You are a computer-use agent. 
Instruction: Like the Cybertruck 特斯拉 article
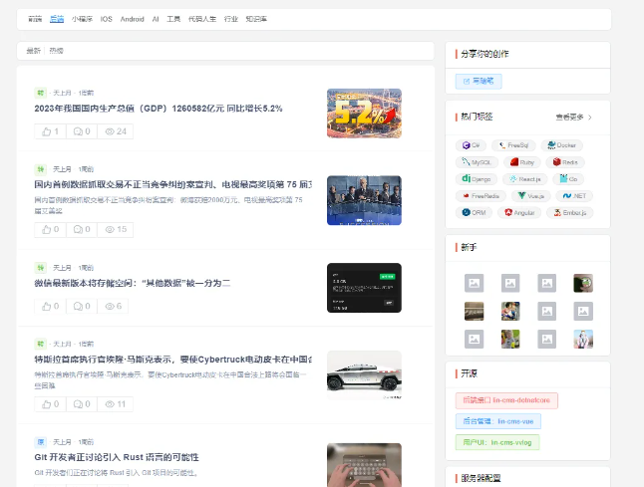50,404
